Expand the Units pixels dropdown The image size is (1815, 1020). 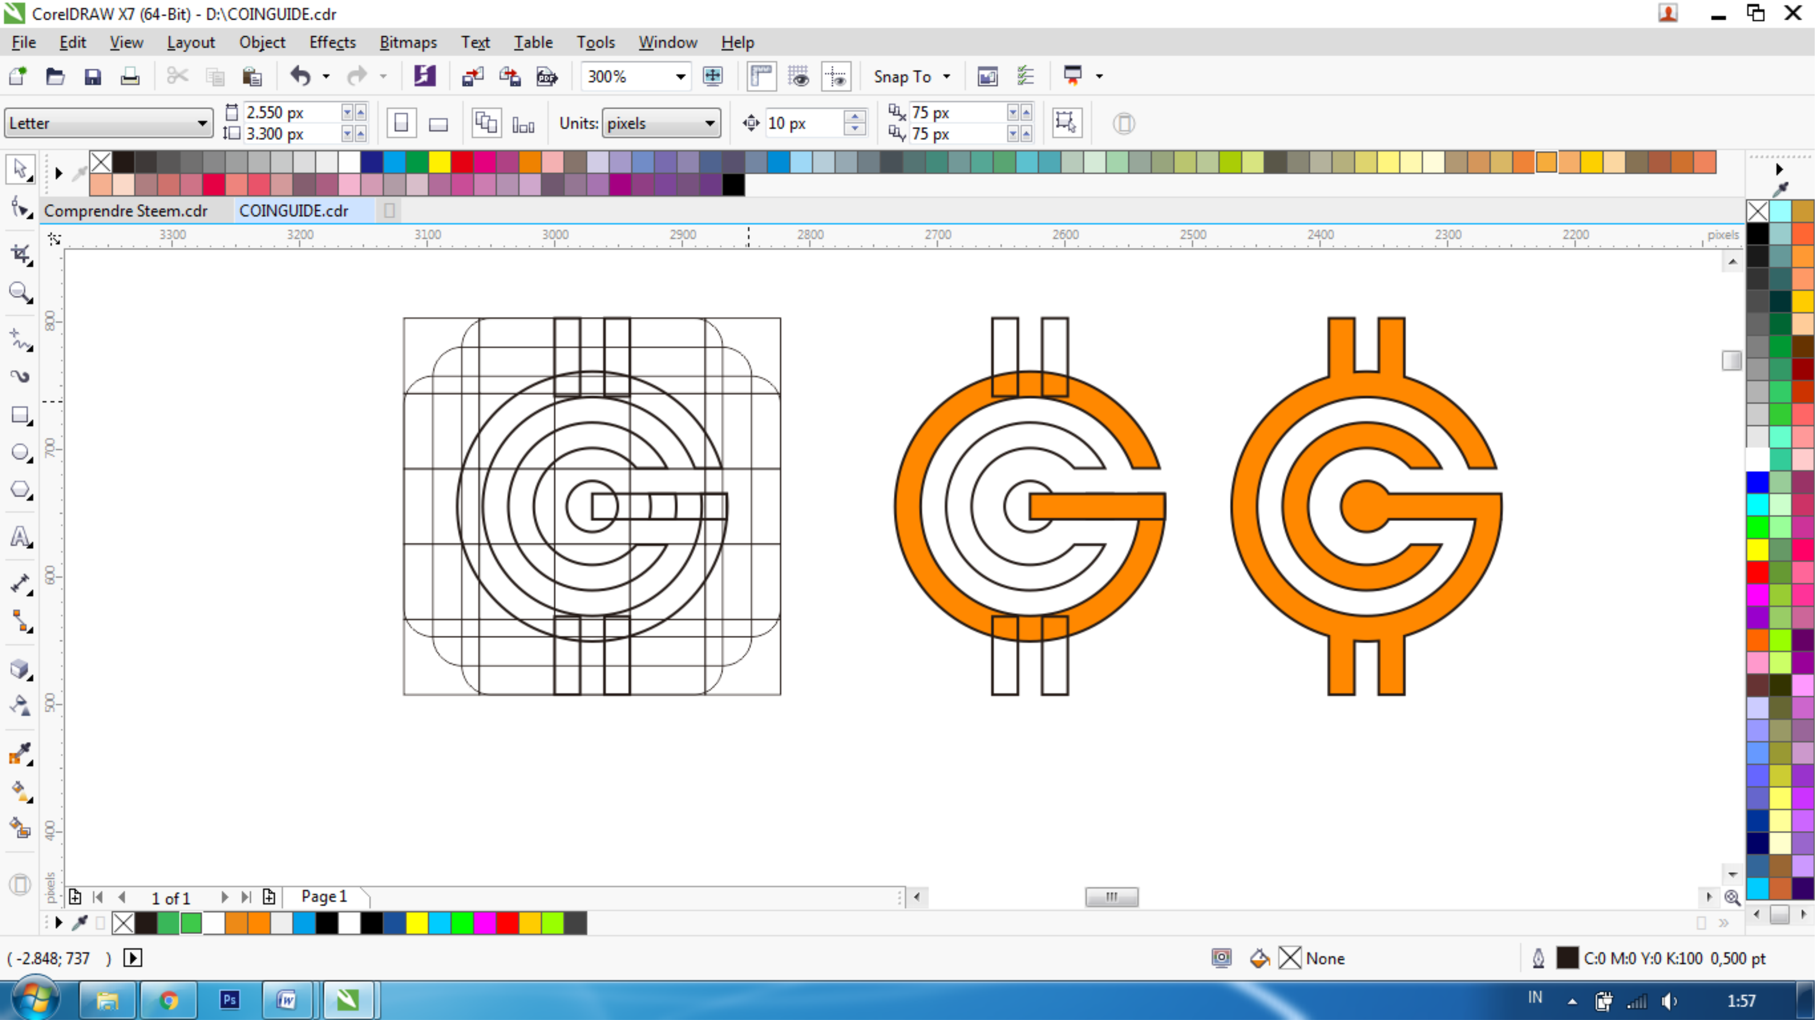[x=709, y=123]
